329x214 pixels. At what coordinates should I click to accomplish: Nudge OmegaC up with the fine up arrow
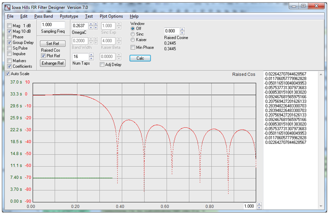[x=96, y=24]
